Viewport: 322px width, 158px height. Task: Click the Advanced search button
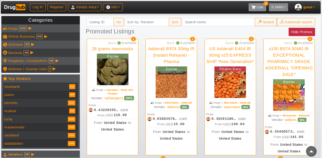[x=296, y=22]
